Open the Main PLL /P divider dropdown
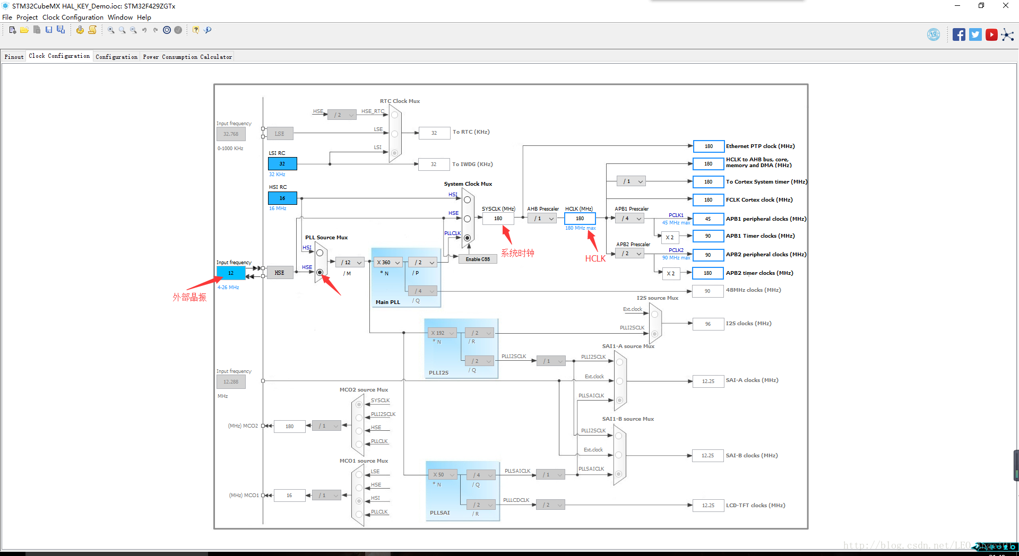 click(x=424, y=263)
